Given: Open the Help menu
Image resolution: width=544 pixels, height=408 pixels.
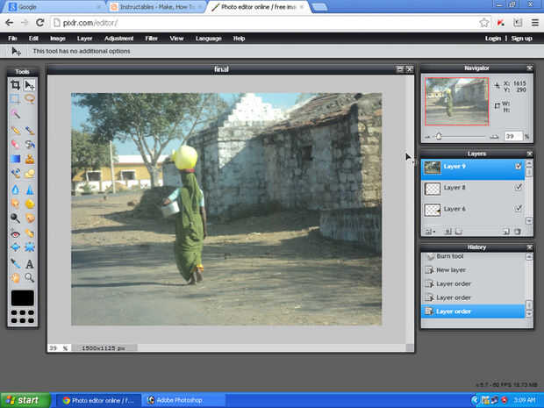Looking at the screenshot, I should (239, 39).
